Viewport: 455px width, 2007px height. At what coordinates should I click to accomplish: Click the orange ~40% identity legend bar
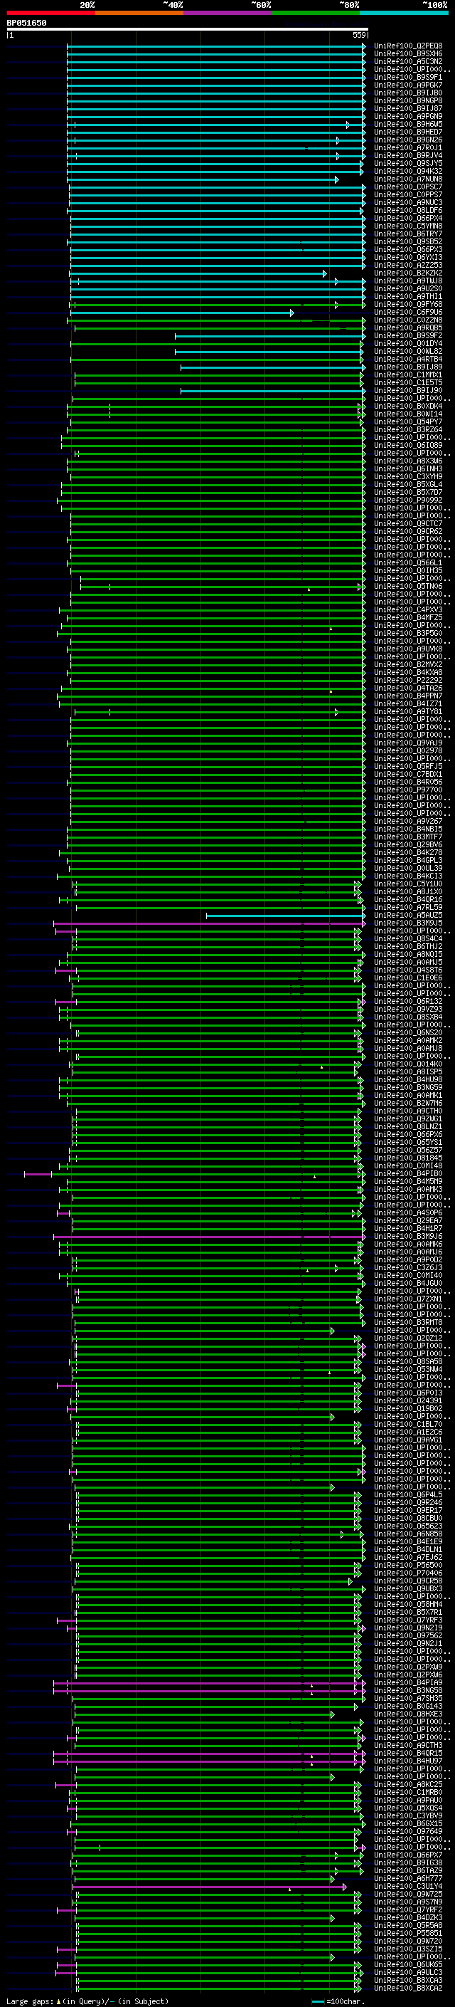click(x=139, y=13)
